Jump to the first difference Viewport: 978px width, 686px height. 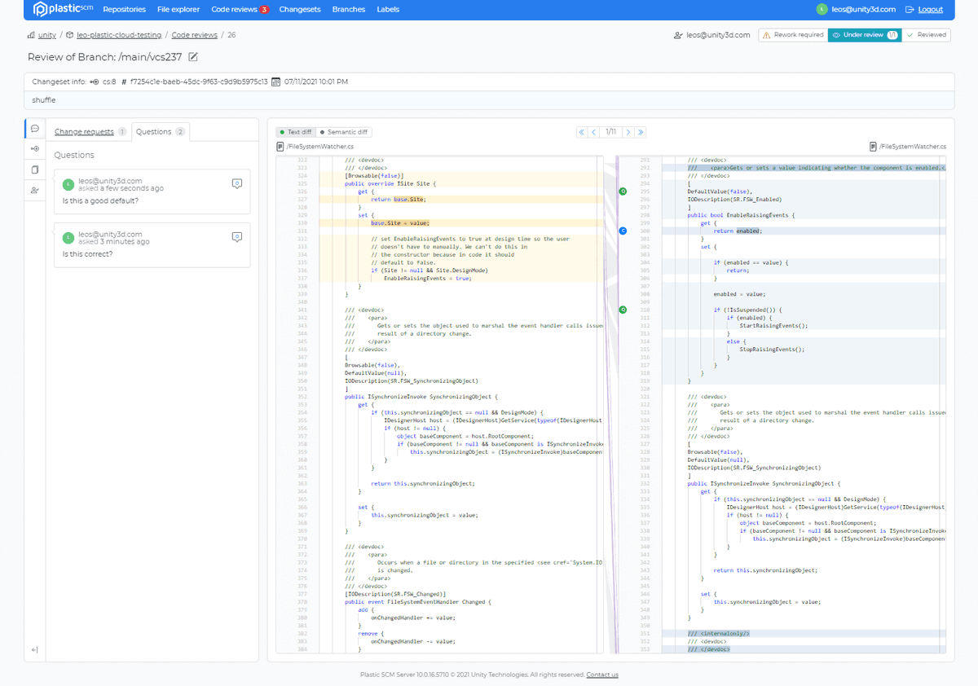point(582,132)
